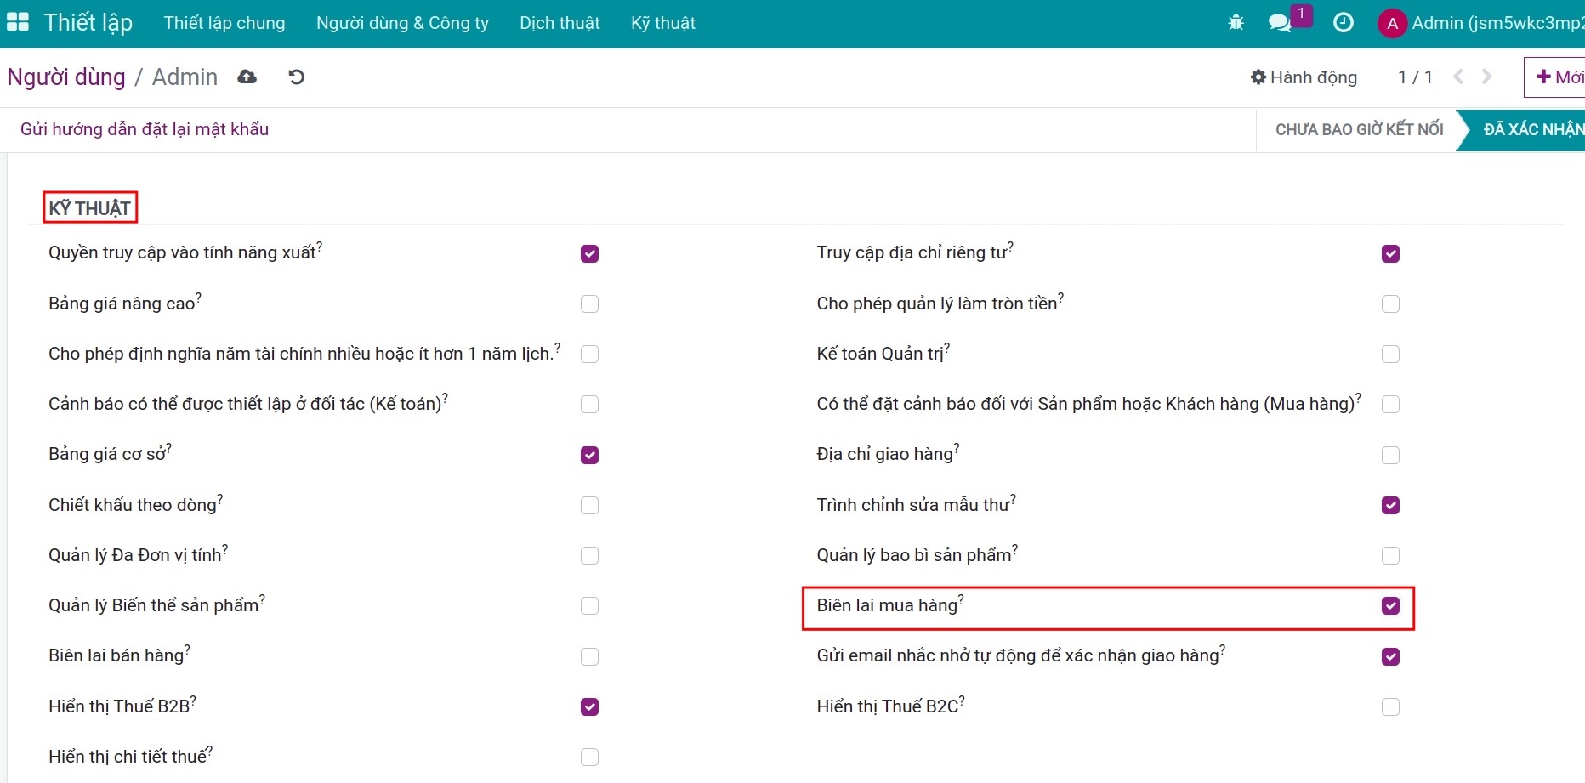
Task: Click Gửi hướng dẫn đặt lại mật khẩu
Action: (145, 129)
